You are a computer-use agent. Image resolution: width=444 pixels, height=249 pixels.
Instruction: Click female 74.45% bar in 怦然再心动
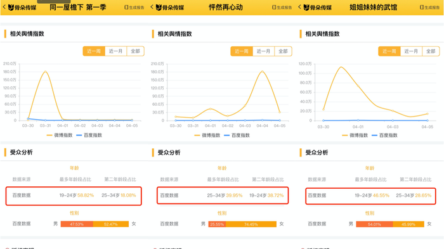[251, 224]
